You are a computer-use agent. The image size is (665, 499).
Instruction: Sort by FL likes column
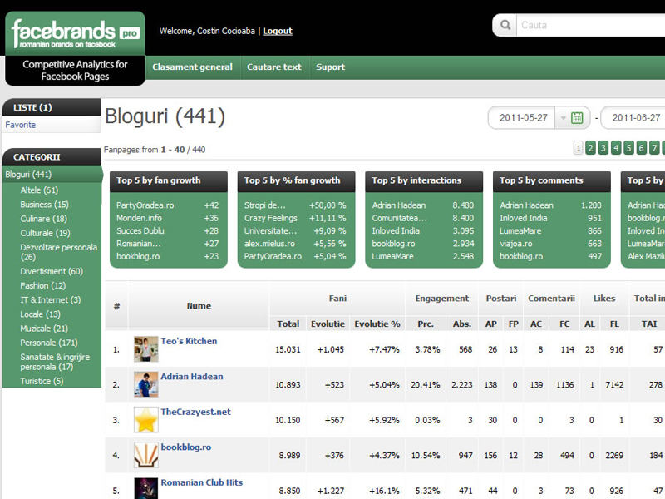[614, 324]
